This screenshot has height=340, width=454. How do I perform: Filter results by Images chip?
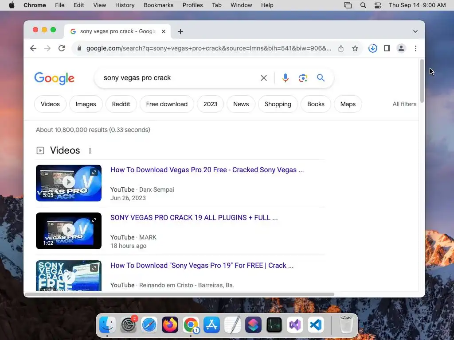(86, 104)
